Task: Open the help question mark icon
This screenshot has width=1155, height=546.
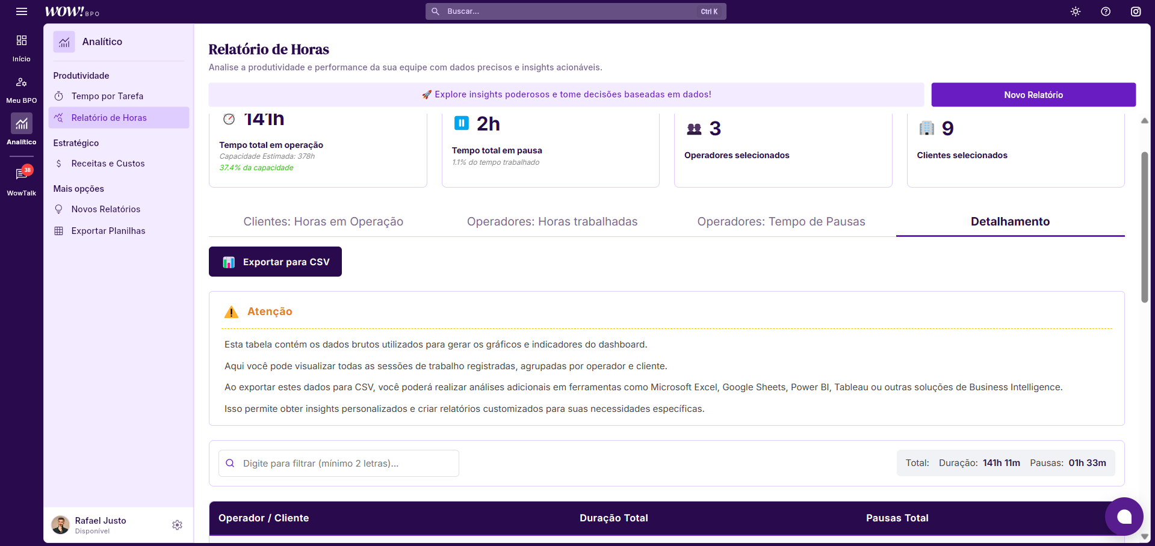Action: click(1106, 11)
